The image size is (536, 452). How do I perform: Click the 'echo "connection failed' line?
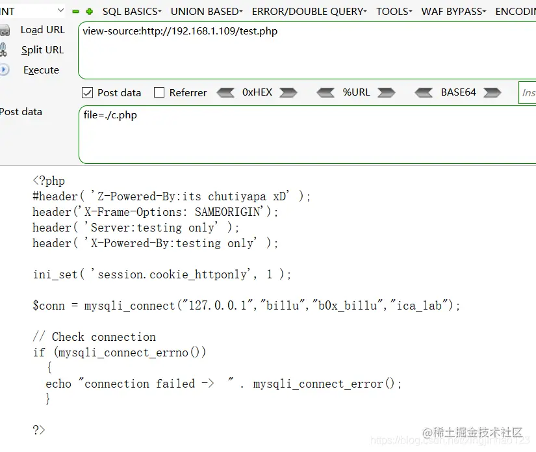[x=224, y=384]
